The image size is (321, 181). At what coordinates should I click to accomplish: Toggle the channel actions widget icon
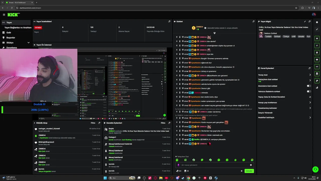point(317,74)
